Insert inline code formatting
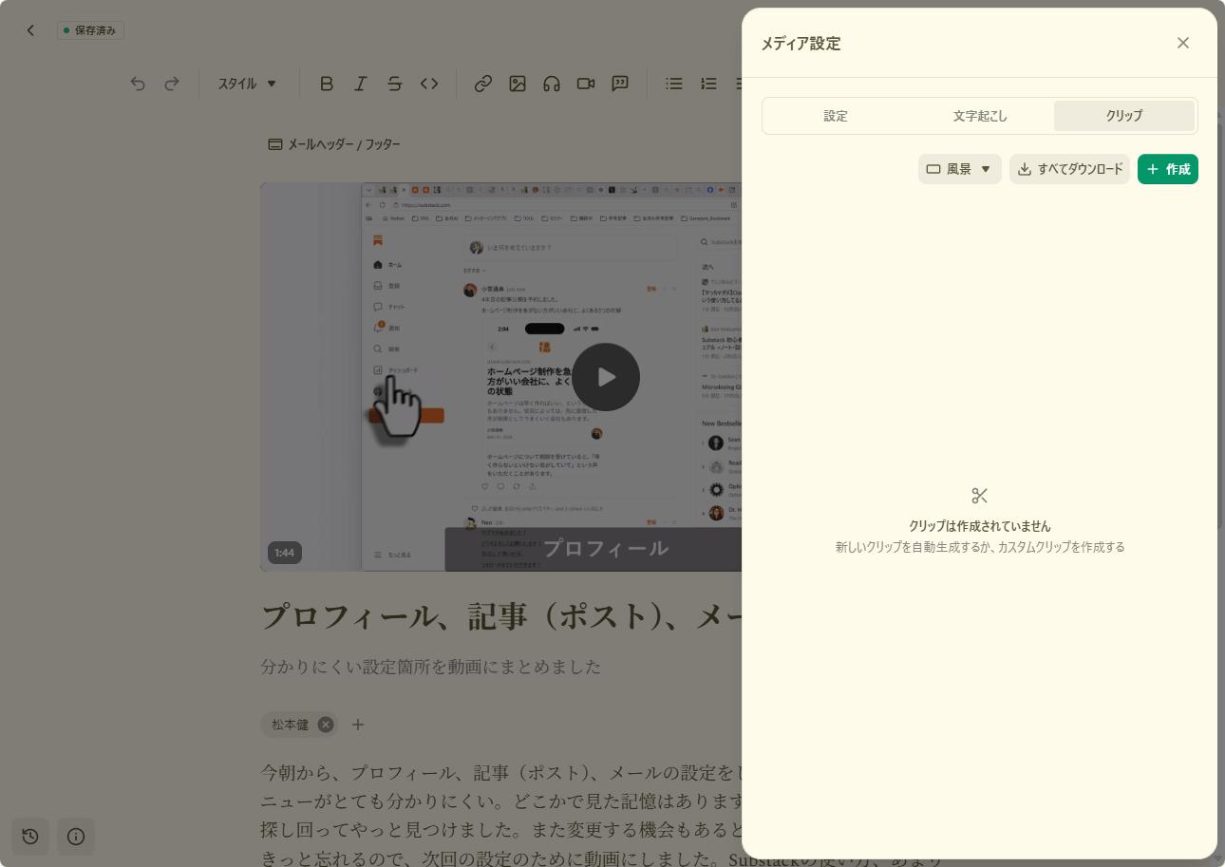 429,84
